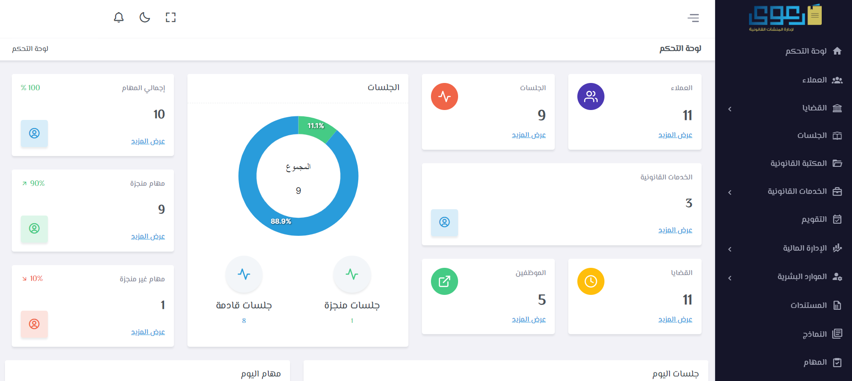Open المكتبة القانونية in the sidebar
Image resolution: width=852 pixels, height=381 pixels.
pos(799,163)
